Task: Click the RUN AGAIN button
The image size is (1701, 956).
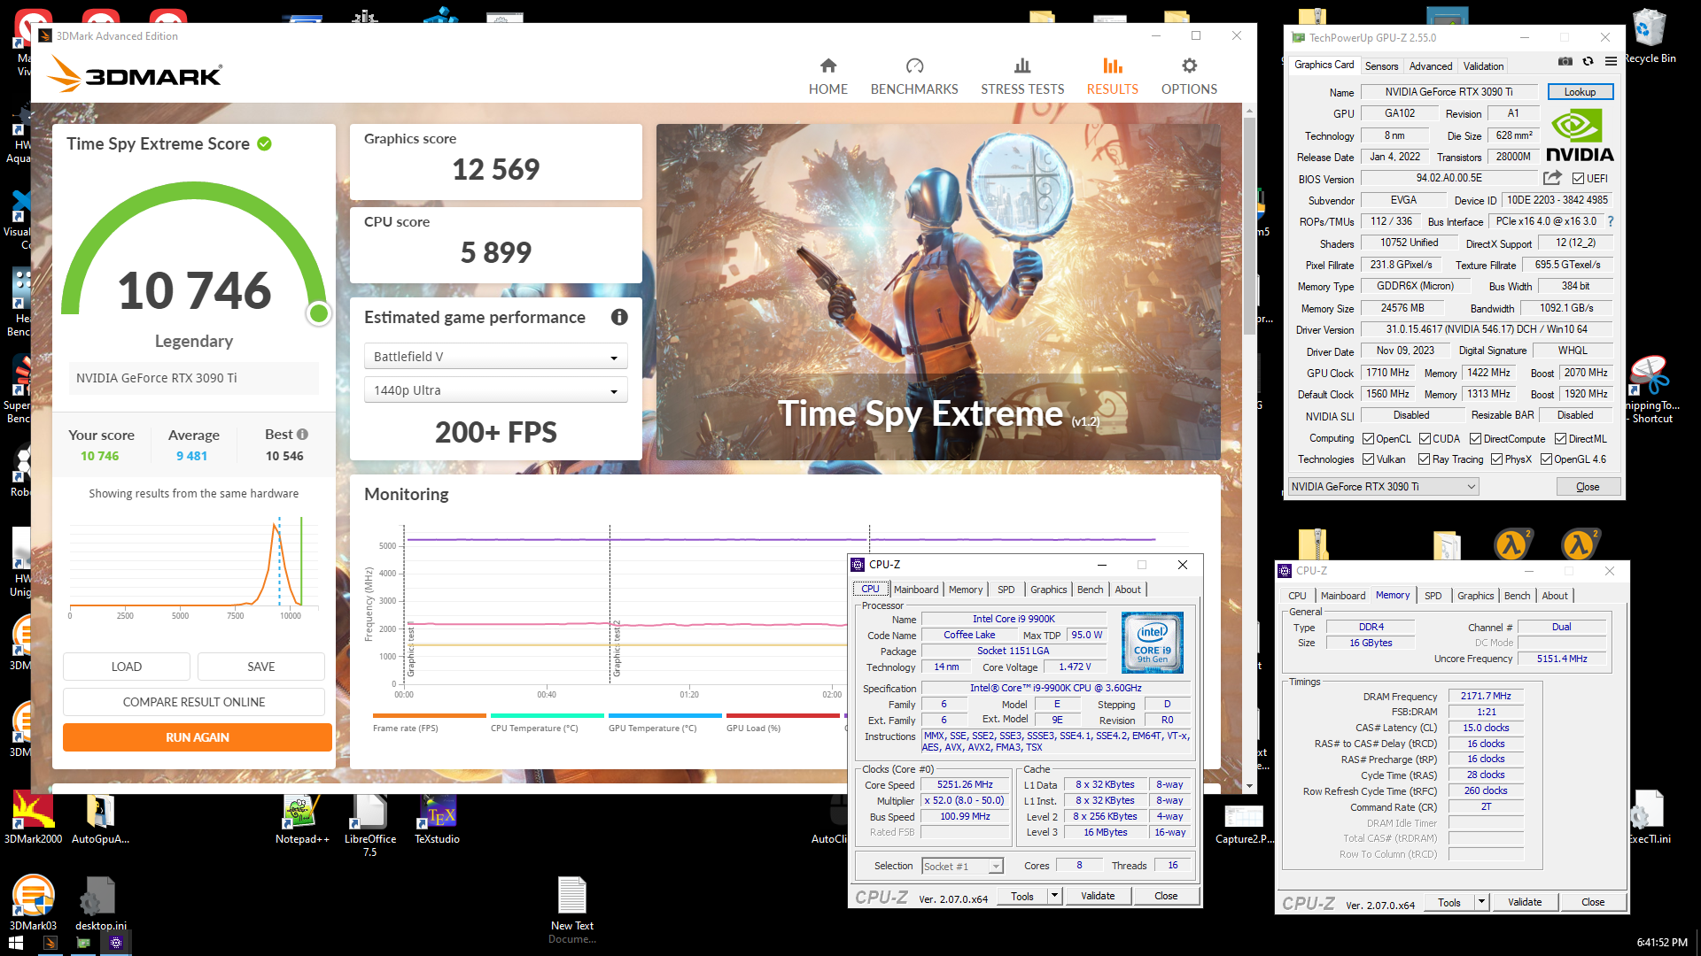Action: [x=197, y=737]
